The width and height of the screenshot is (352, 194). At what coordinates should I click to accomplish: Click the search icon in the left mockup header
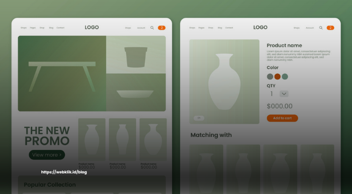click(152, 28)
